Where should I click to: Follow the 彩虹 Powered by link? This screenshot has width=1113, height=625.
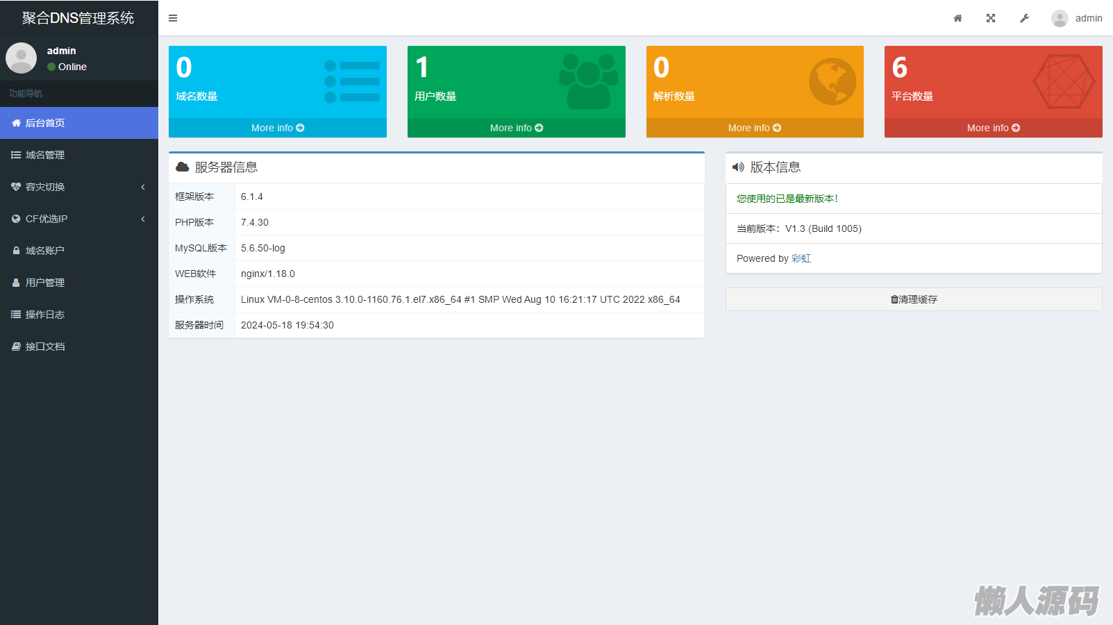point(801,258)
